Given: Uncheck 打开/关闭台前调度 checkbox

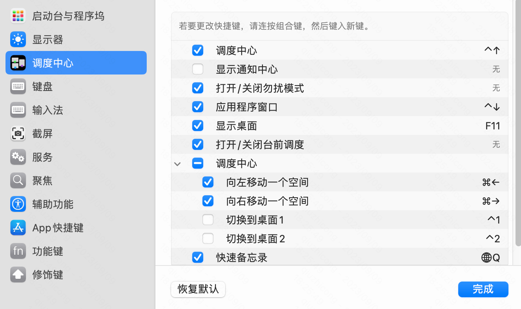Looking at the screenshot, I should [198, 144].
